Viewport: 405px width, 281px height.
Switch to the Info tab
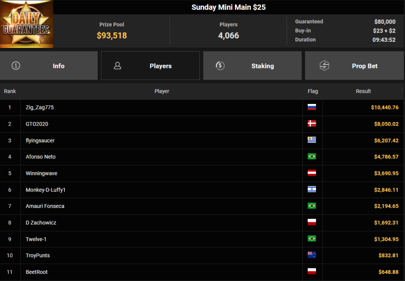[49, 66]
